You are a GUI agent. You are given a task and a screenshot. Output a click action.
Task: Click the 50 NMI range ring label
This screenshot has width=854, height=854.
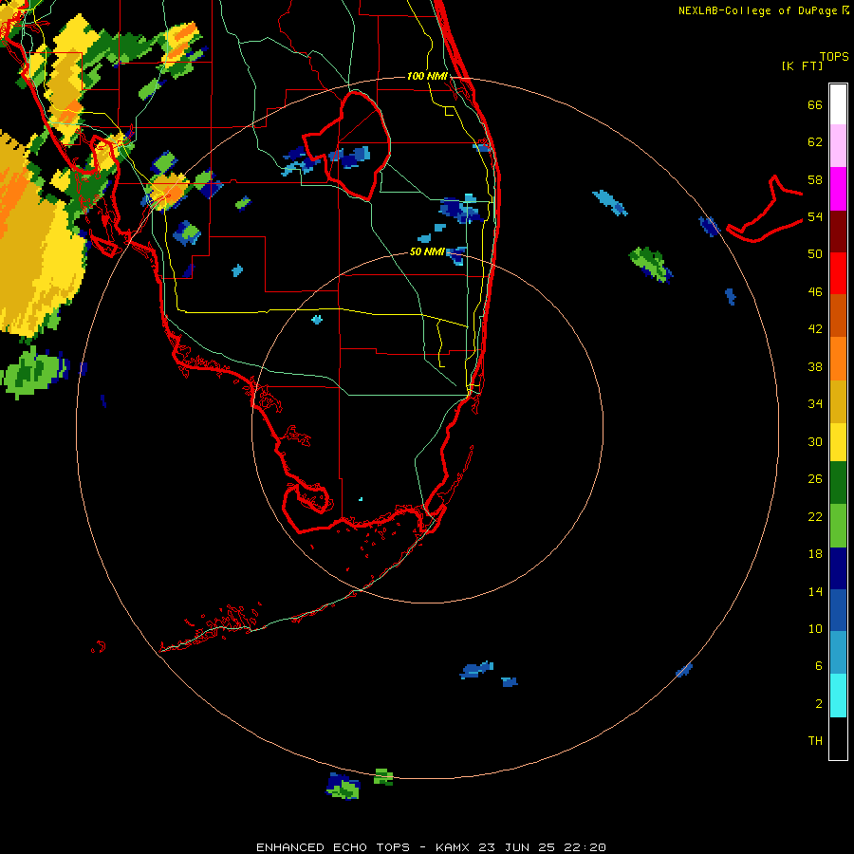pyautogui.click(x=427, y=251)
